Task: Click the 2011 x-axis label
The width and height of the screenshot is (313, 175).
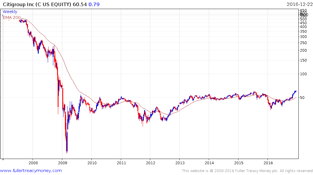Action: [121, 163]
